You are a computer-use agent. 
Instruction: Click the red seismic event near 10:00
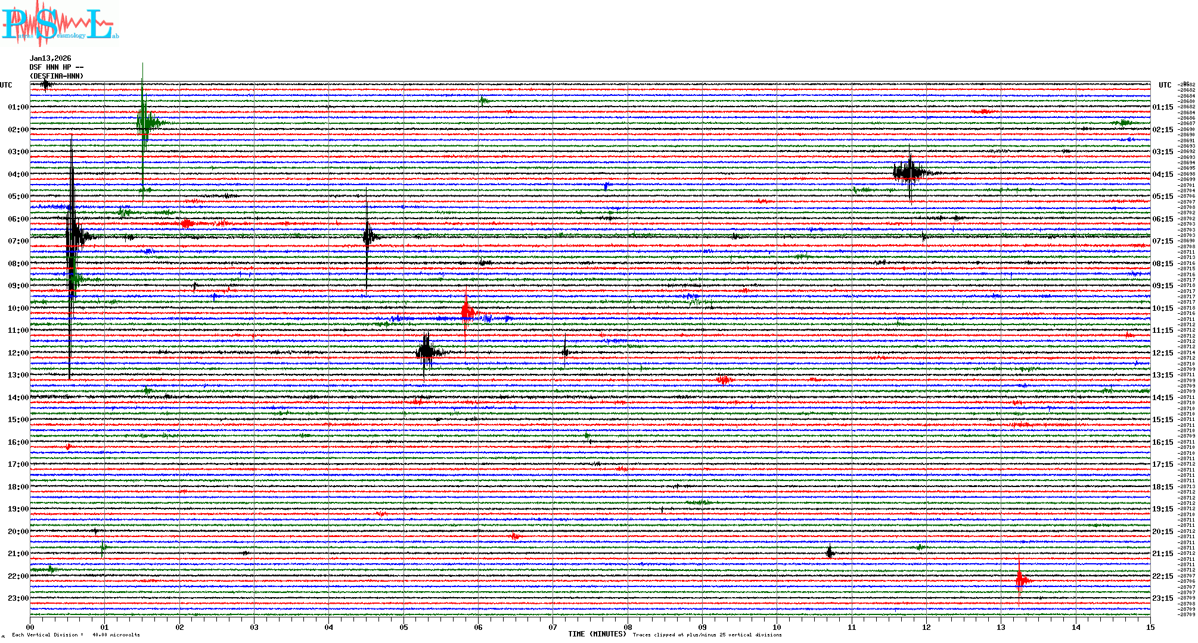click(467, 311)
